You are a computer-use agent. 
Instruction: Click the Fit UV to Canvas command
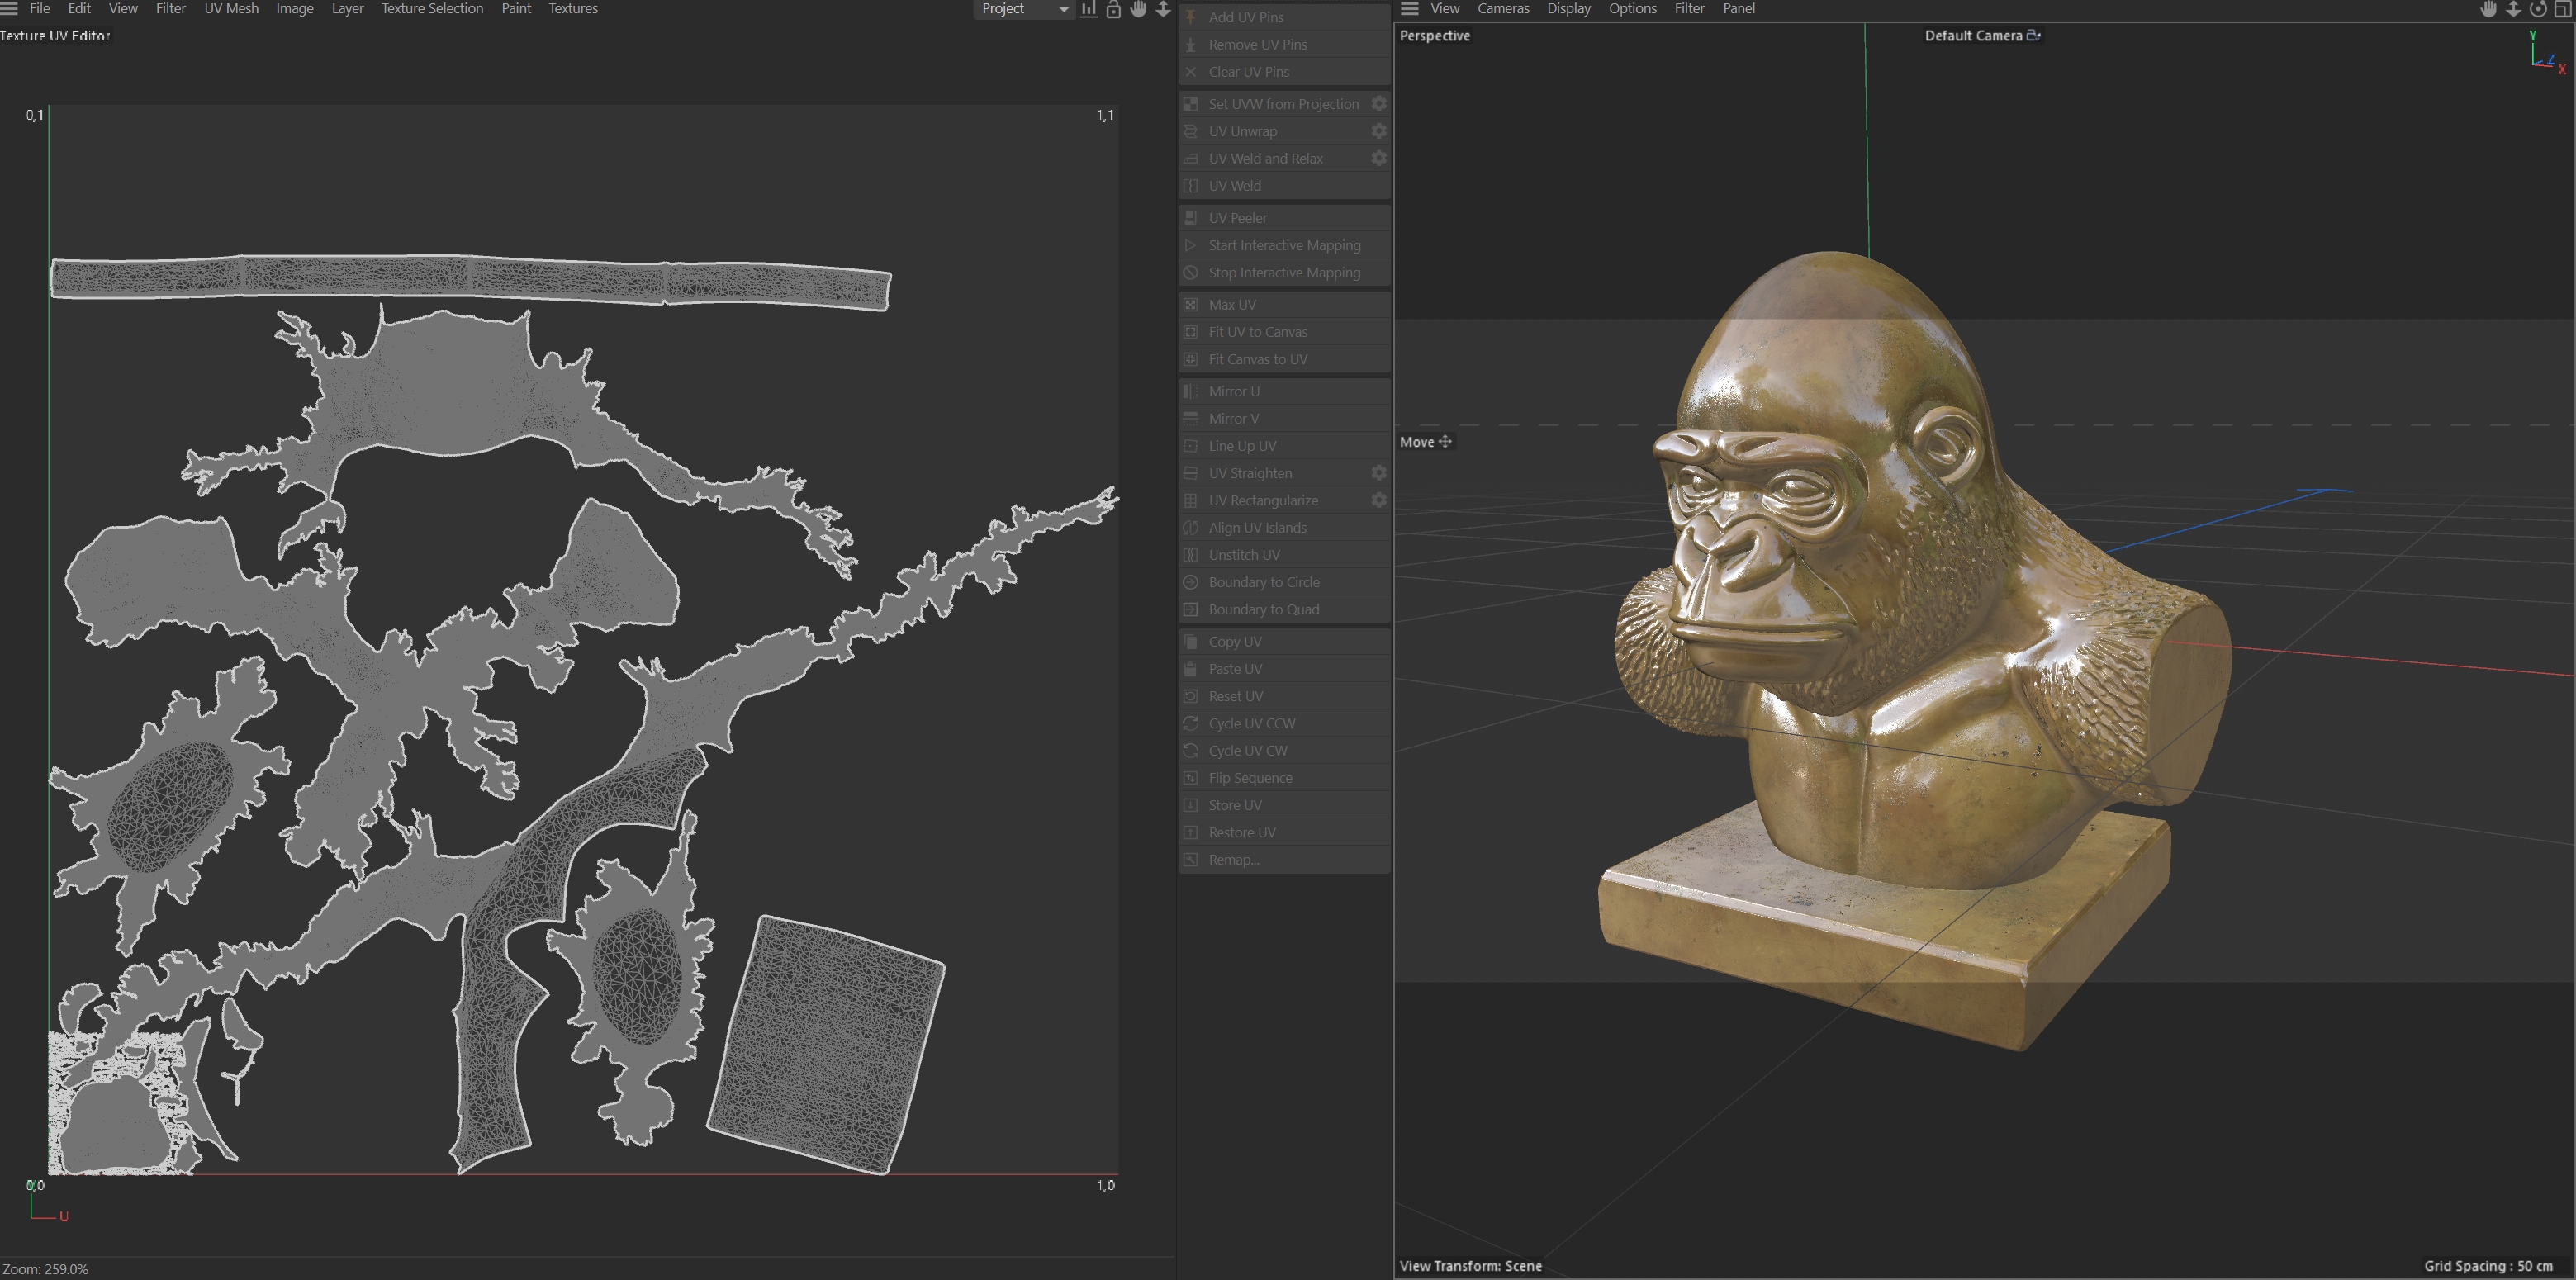(x=1257, y=332)
